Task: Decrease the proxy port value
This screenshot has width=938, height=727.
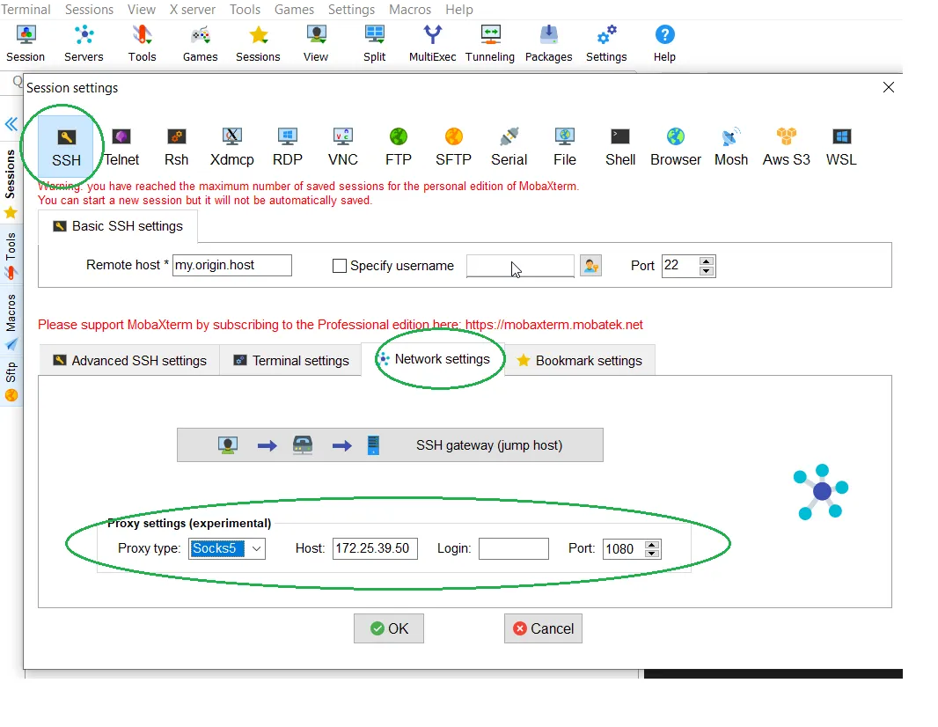Action: coord(652,554)
